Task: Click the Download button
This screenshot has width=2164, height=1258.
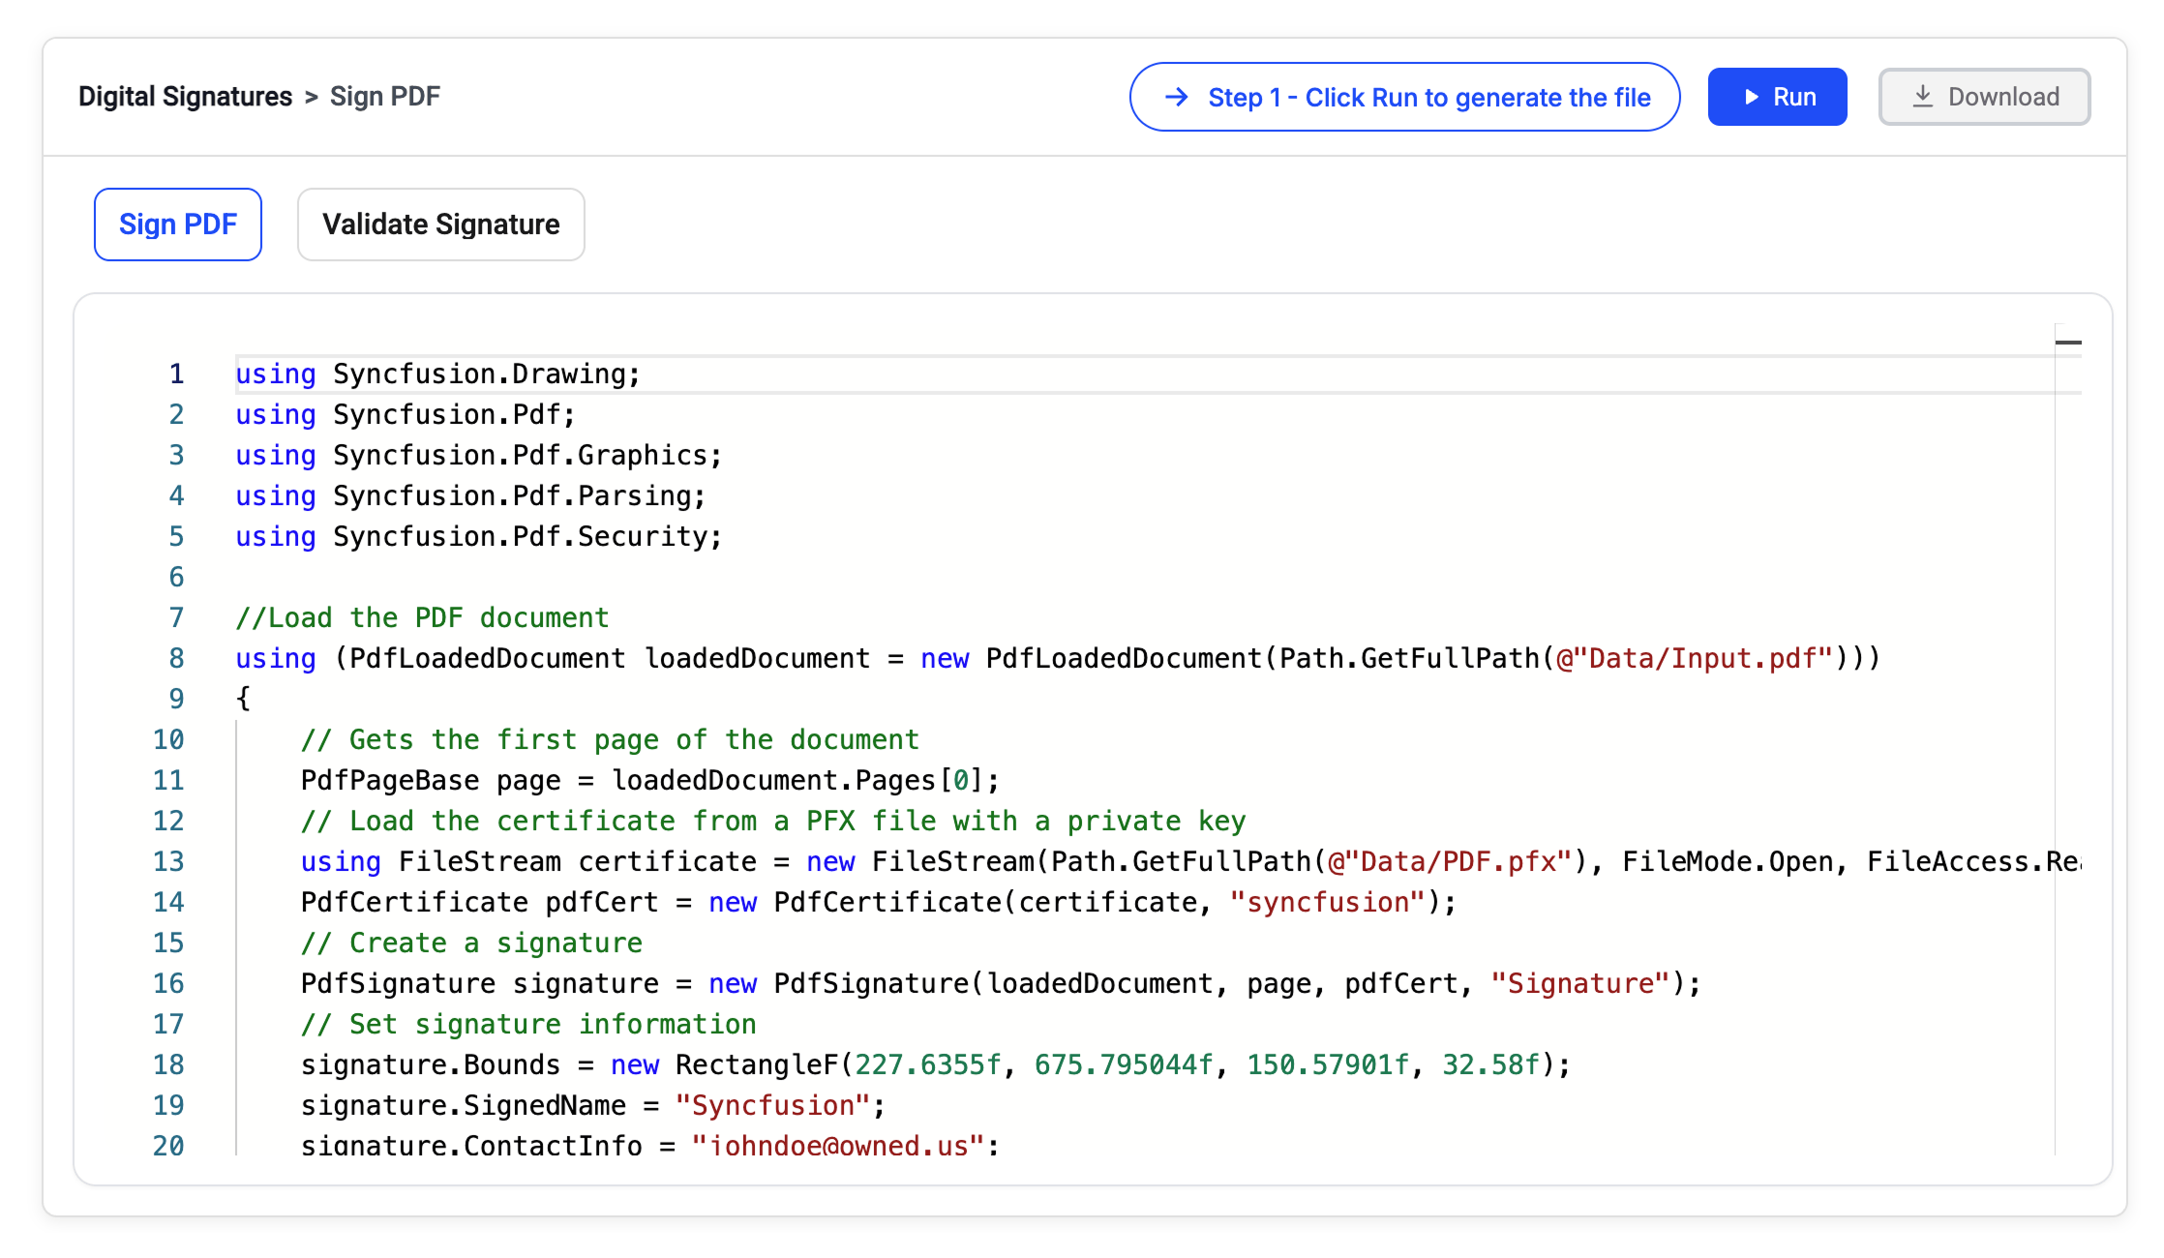Action: click(1984, 97)
